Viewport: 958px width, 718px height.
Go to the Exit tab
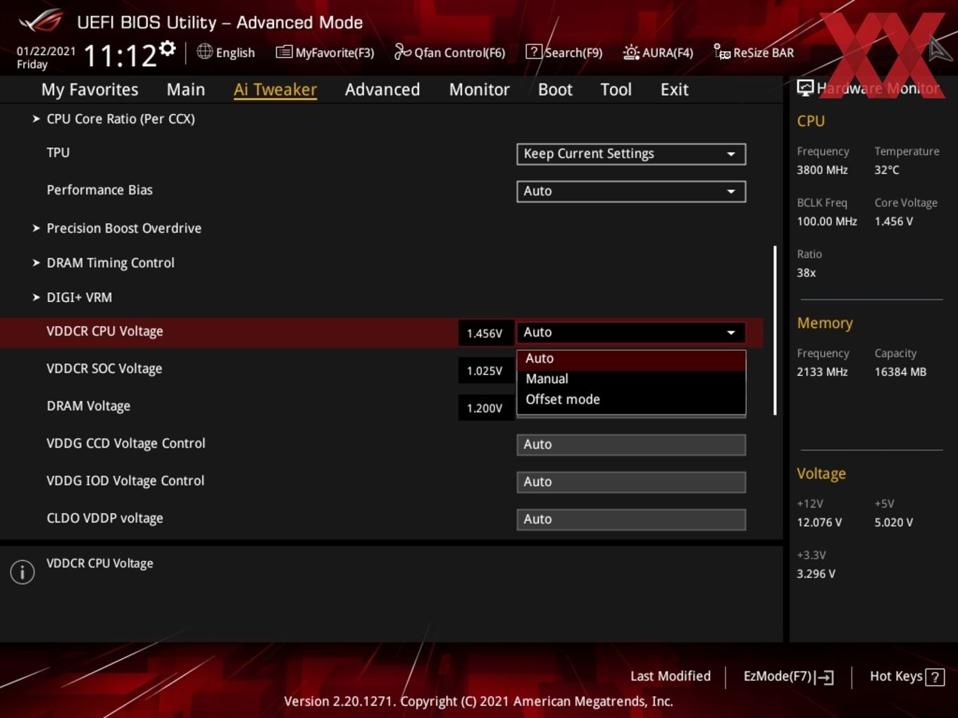pos(674,89)
